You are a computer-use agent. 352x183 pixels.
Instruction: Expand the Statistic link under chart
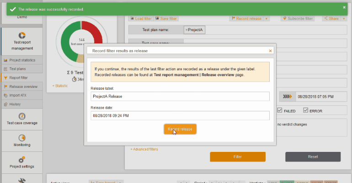60,86
